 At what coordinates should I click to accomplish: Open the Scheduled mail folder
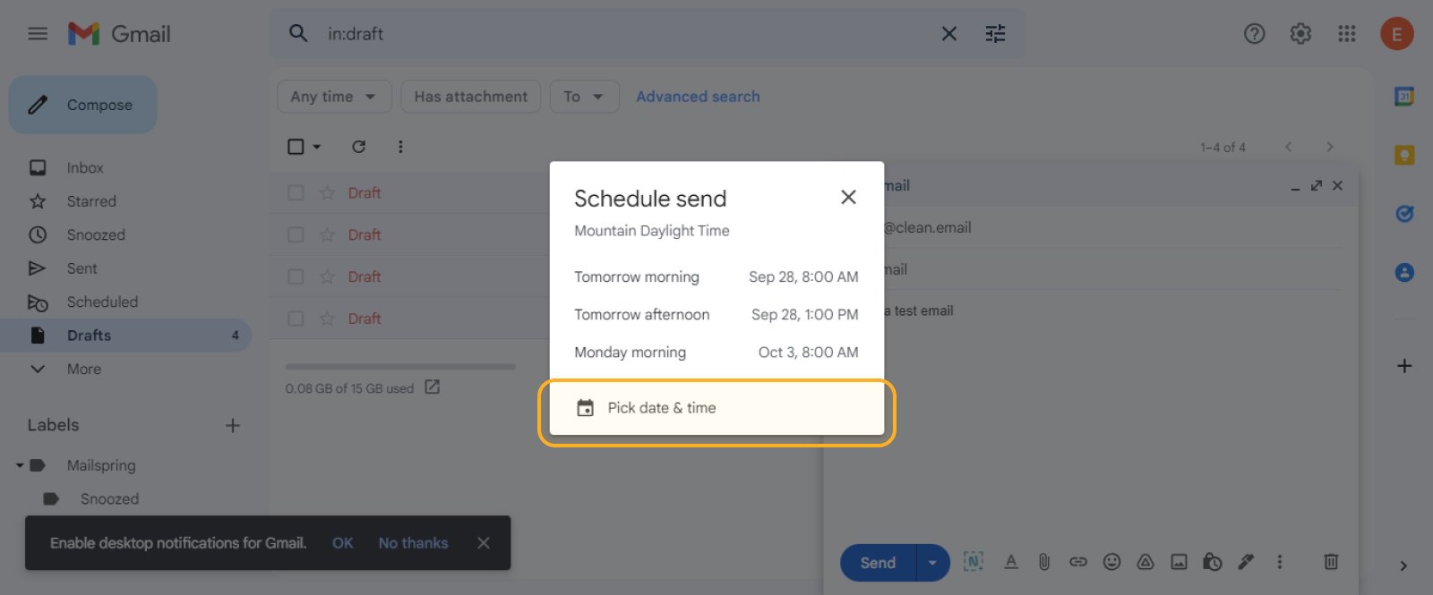[x=101, y=302]
